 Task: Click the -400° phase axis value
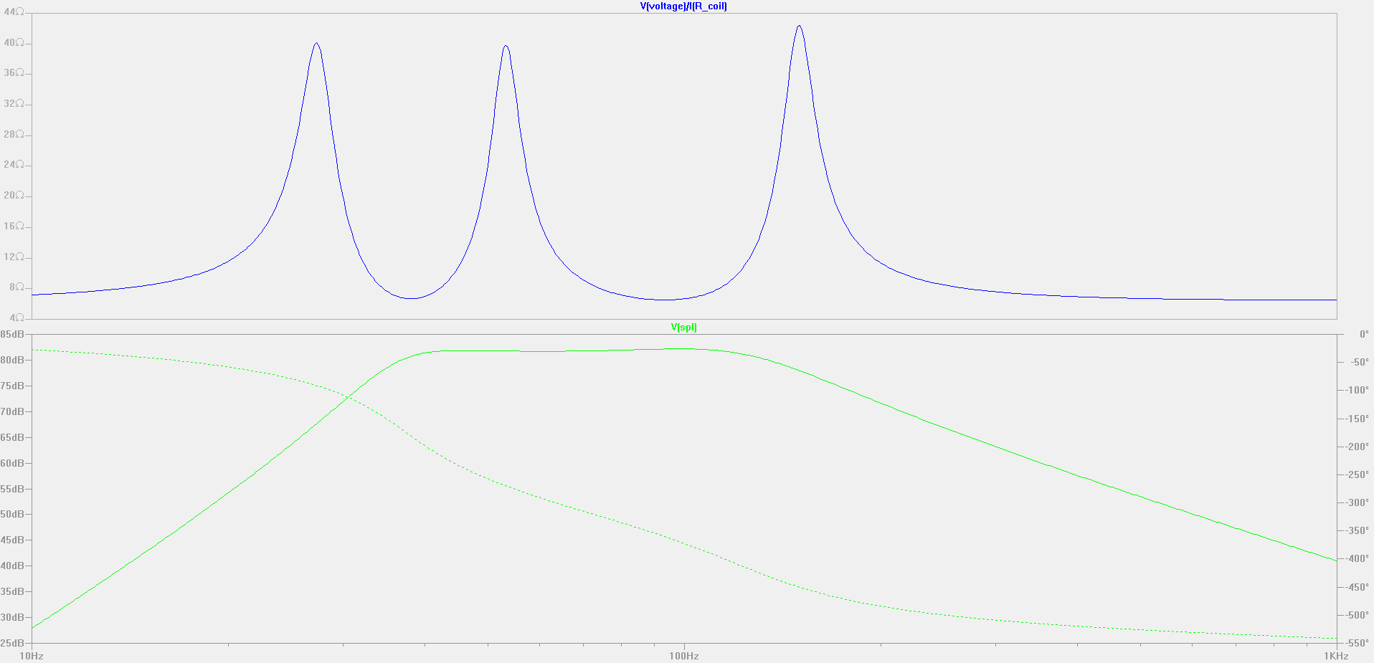(1358, 559)
